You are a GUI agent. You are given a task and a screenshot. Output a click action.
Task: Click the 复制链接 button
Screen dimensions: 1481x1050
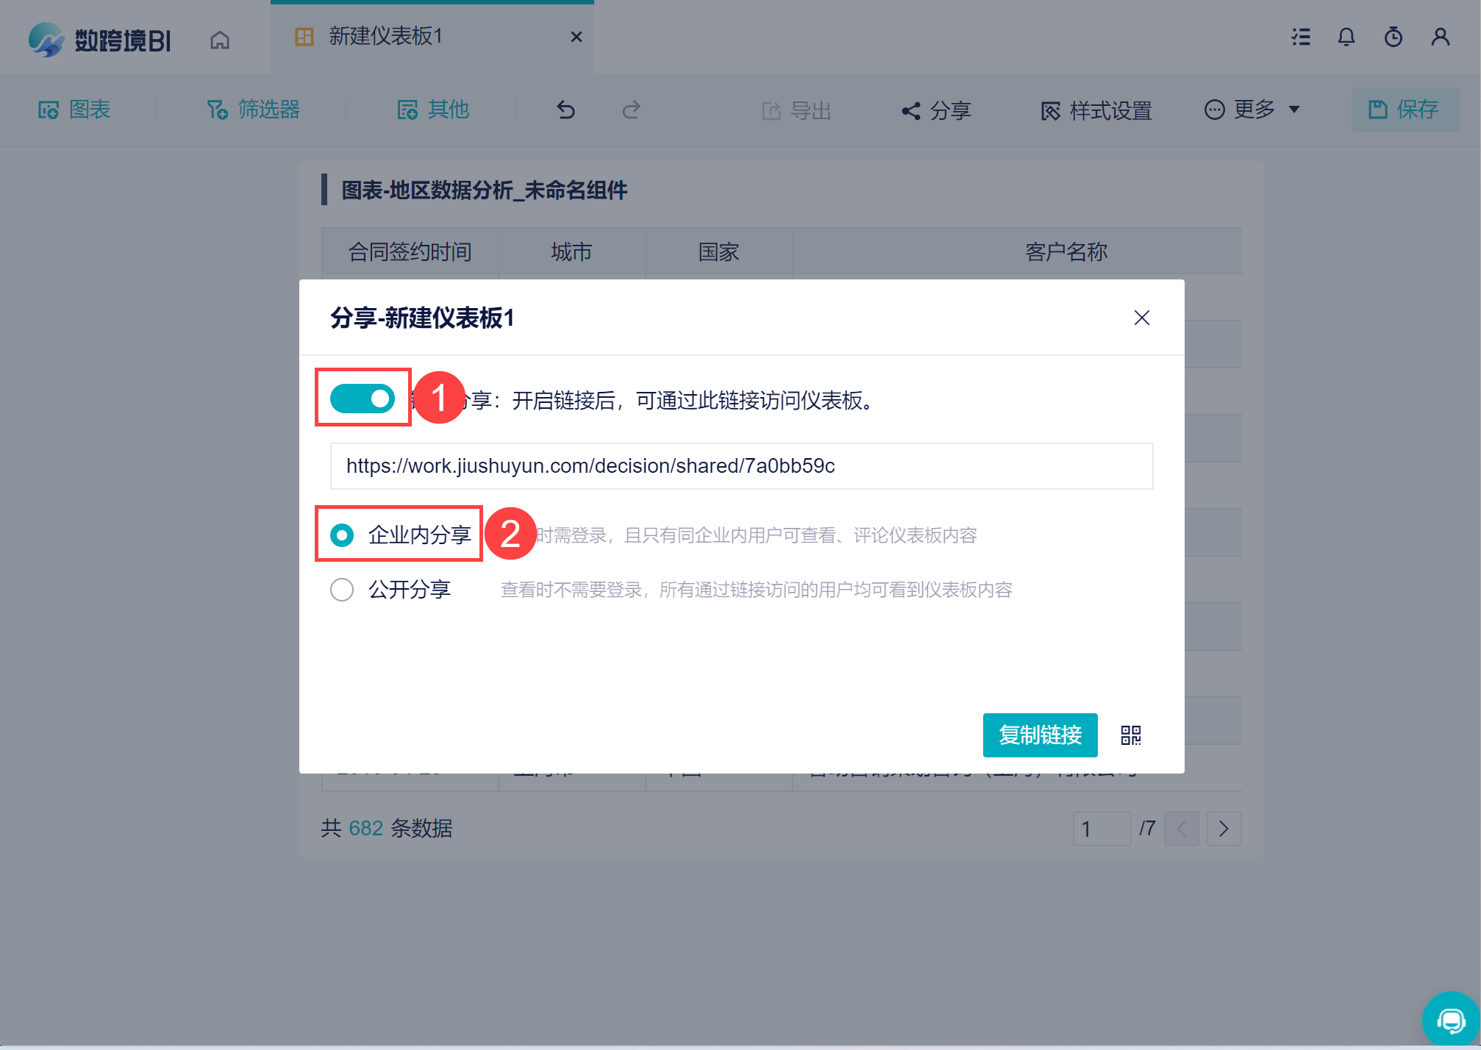point(1040,735)
